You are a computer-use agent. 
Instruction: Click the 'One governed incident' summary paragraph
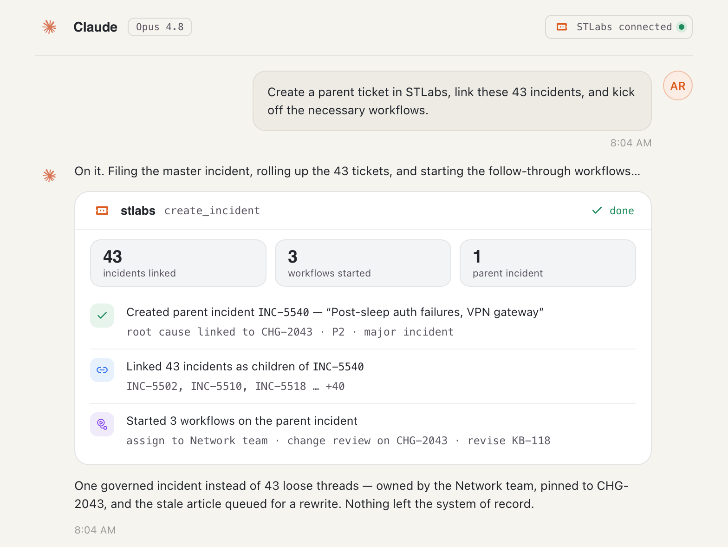coord(351,494)
